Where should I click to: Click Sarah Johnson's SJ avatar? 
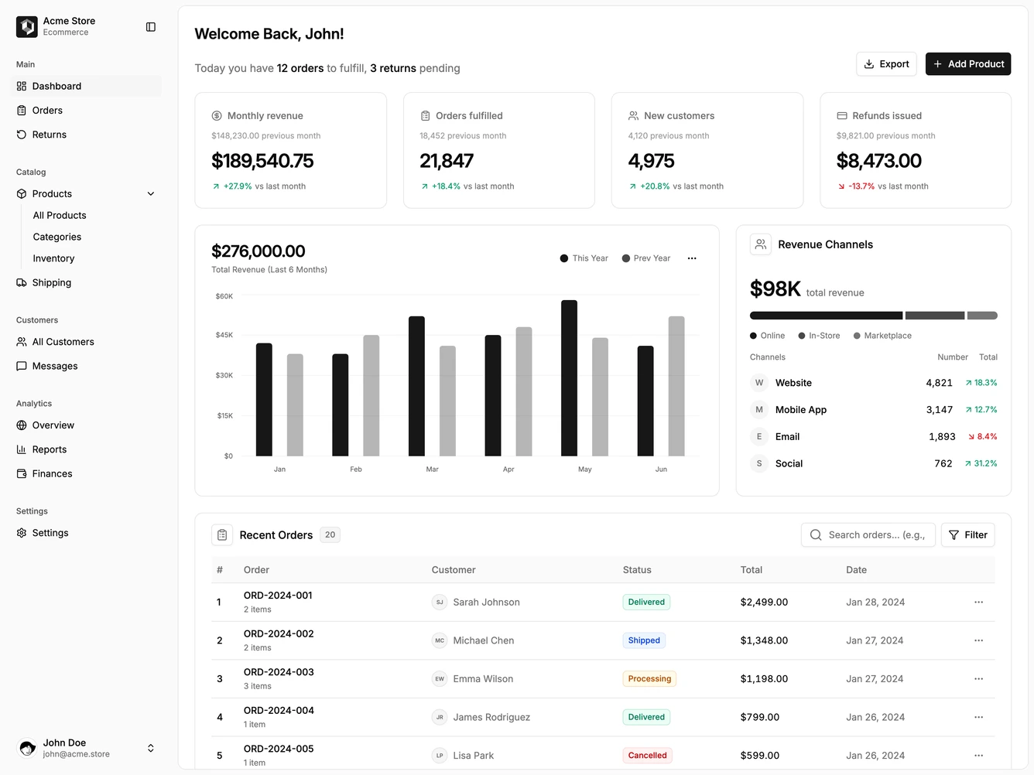(440, 602)
